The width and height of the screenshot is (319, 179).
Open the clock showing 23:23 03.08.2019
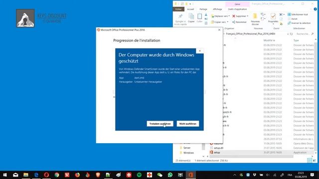301,175
